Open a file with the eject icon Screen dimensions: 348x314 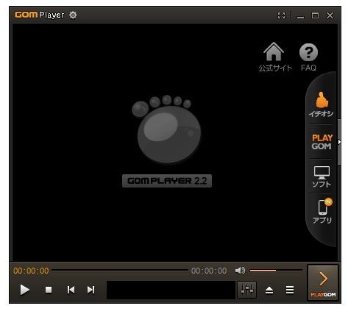click(269, 290)
